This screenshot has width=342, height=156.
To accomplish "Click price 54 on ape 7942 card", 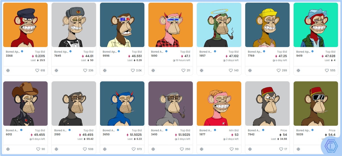I will pyautogui.click(x=285, y=135).
